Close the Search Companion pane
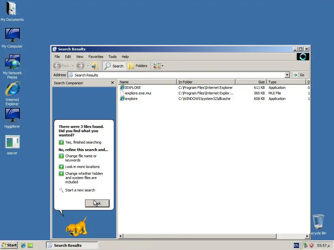The image size is (334, 250). [x=113, y=83]
